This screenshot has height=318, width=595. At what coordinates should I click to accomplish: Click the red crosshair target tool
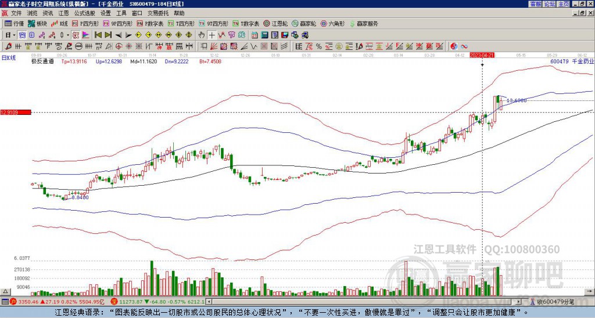[119, 46]
